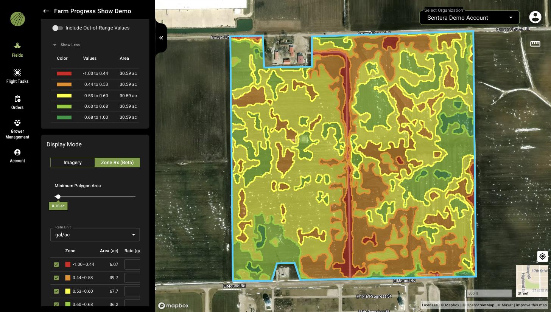551x312 pixels.
Task: Open the user profile avatar icon
Action: tap(535, 17)
